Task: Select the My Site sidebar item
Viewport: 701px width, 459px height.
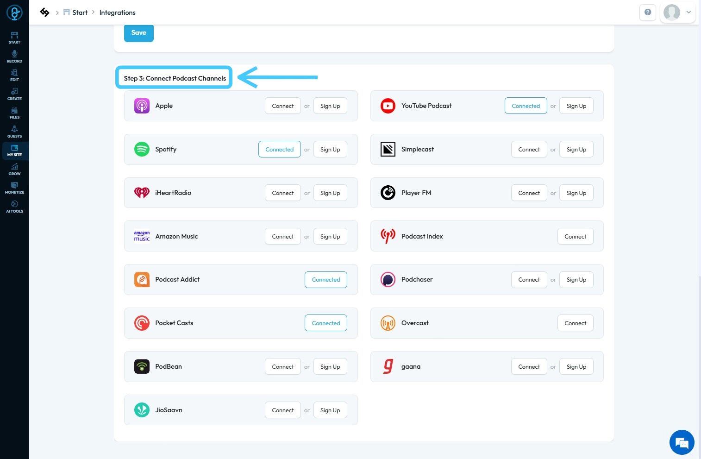Action: [14, 151]
